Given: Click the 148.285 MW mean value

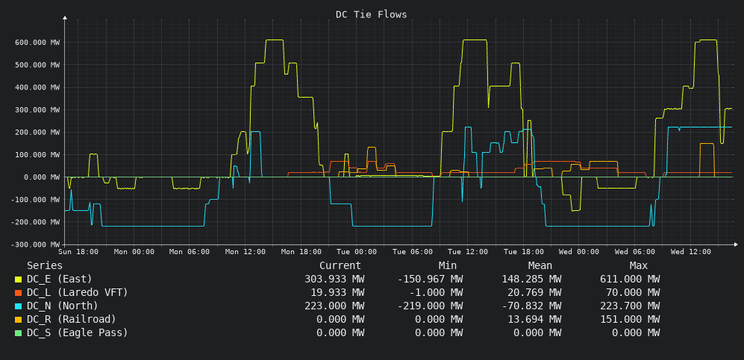Looking at the screenshot, I should 531,279.
